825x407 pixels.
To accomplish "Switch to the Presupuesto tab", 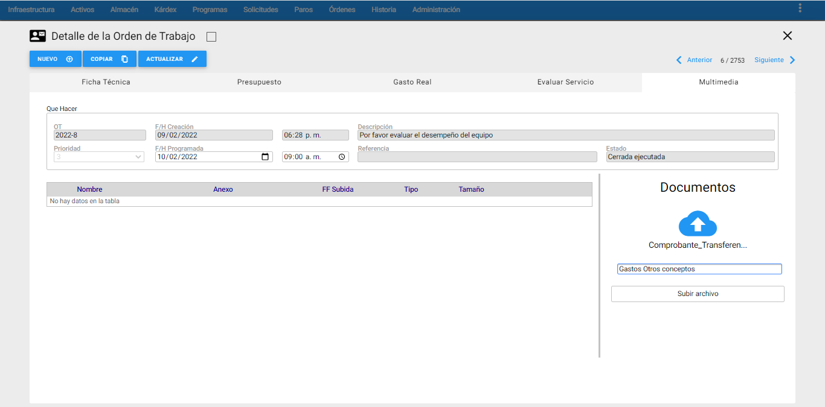I will (x=259, y=82).
